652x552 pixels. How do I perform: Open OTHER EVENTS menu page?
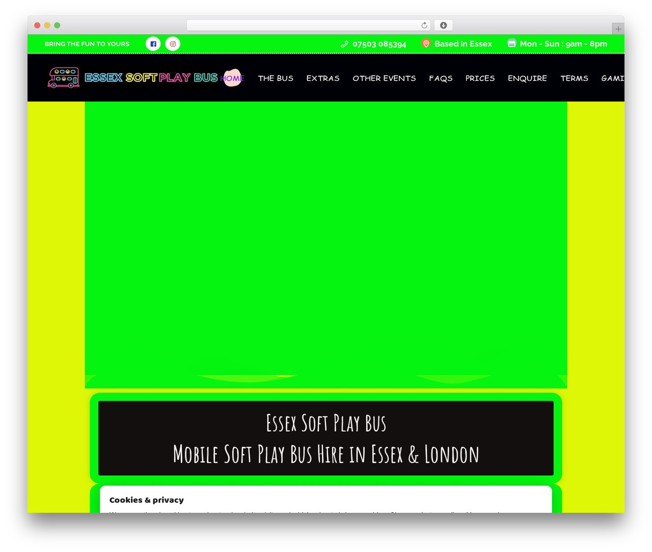pyautogui.click(x=384, y=78)
